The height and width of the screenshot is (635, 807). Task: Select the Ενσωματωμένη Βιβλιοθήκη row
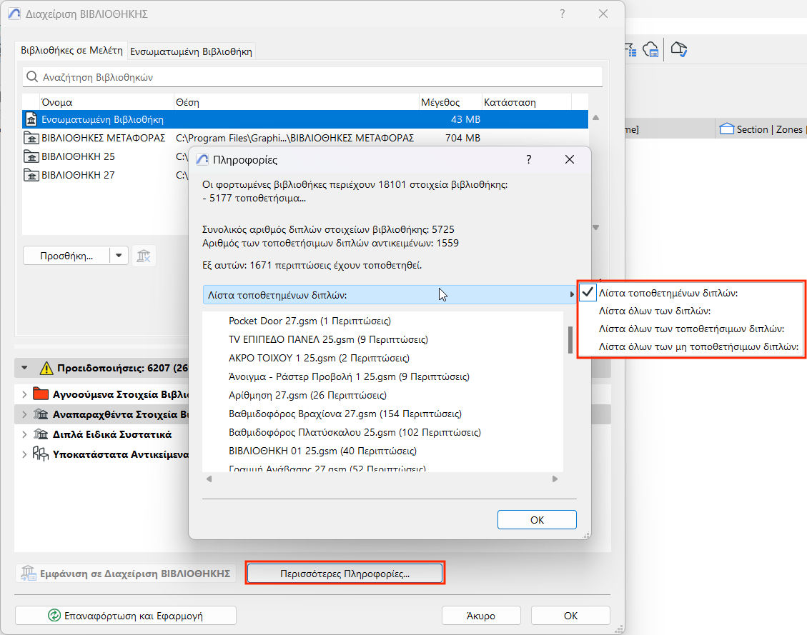(x=305, y=119)
